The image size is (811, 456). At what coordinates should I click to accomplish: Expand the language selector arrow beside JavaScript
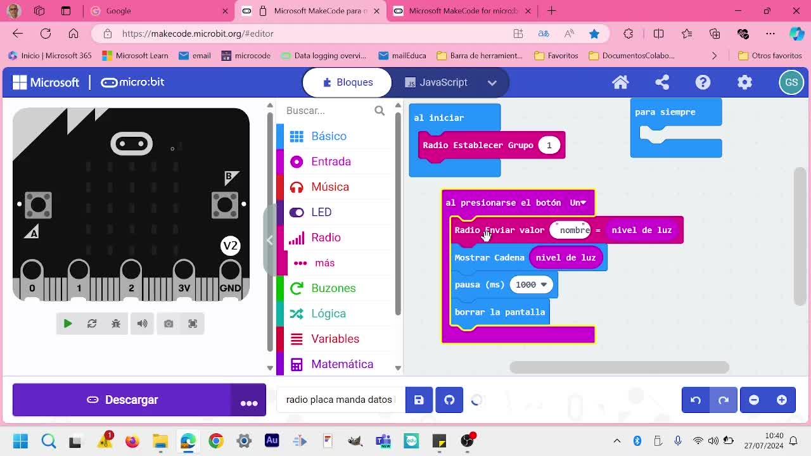[492, 82]
